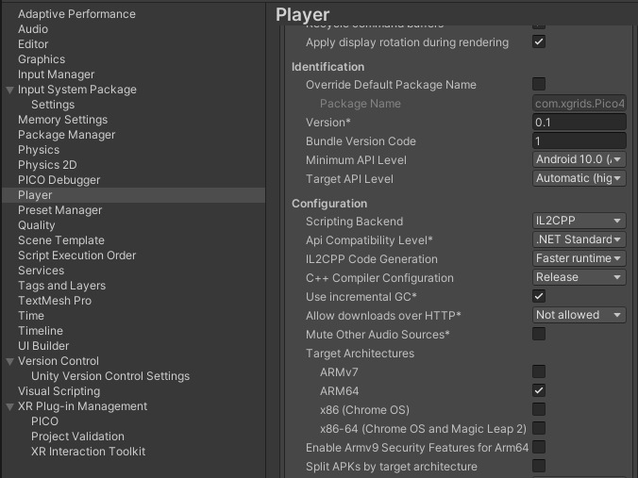
Task: Click the Bundle Version Code field
Action: click(x=579, y=141)
